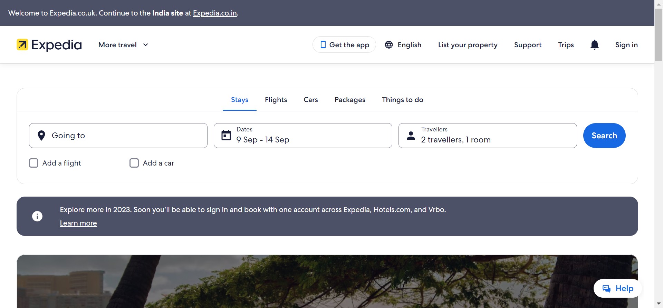This screenshot has height=308, width=663.
Task: Select the Things to do tab
Action: coord(402,100)
